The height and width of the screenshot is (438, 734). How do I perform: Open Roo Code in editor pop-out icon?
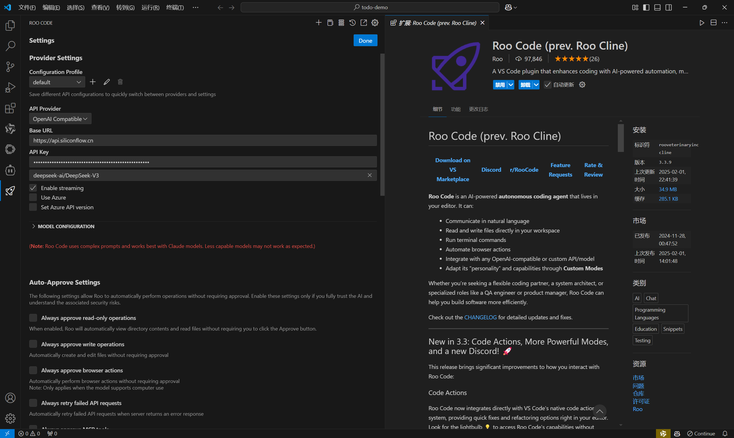point(363,23)
